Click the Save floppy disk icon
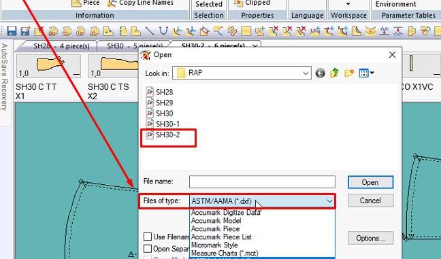Image resolution: width=441 pixels, height=259 pixels. [x=12, y=31]
